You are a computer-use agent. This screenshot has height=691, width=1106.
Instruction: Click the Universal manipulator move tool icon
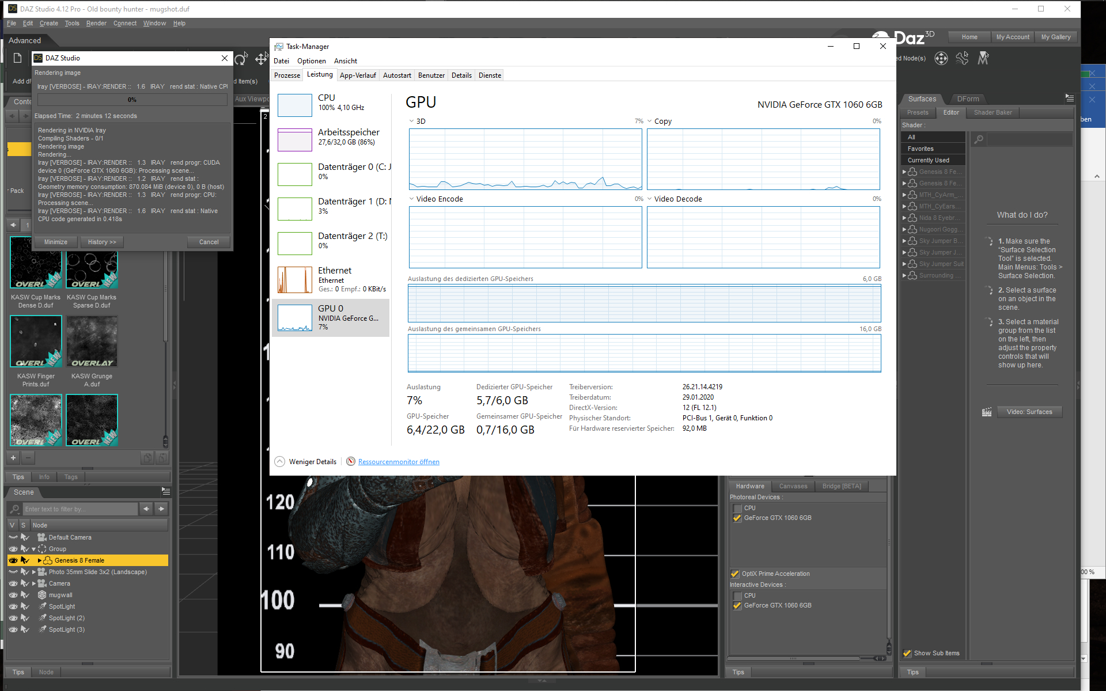261,59
